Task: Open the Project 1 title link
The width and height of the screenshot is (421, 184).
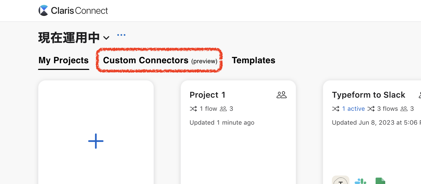Action: (207, 95)
